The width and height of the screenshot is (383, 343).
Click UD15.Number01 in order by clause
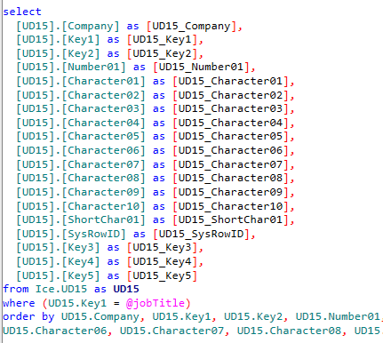[338, 316]
